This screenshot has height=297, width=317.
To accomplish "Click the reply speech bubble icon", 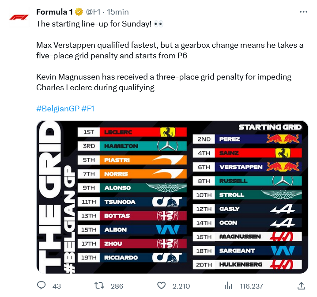I will pyautogui.click(x=42, y=286).
